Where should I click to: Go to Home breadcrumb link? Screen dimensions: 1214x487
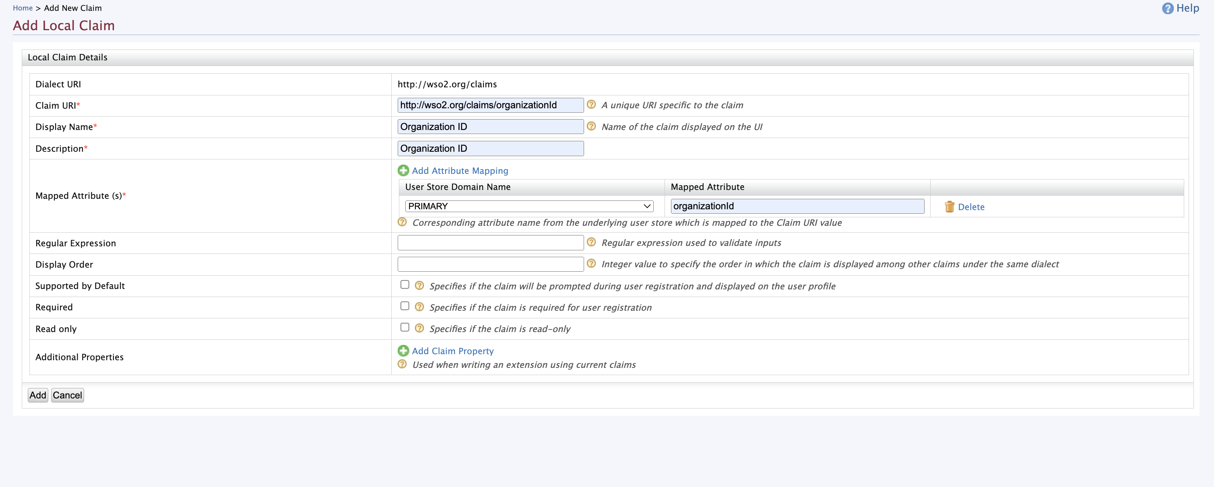click(x=23, y=8)
